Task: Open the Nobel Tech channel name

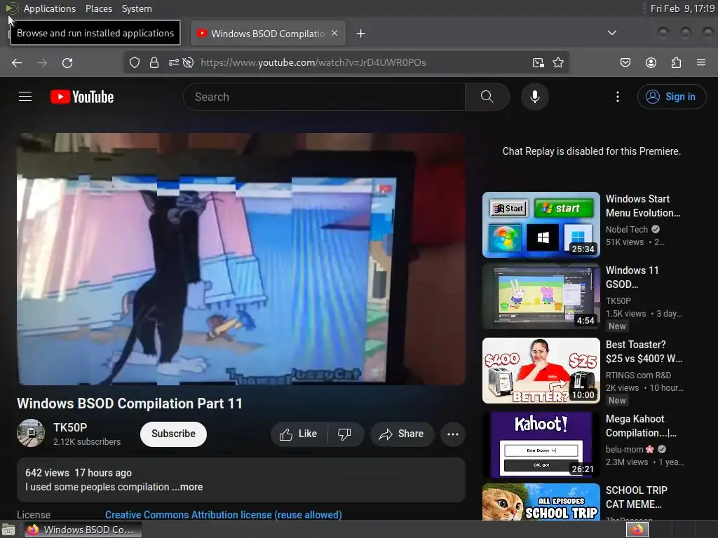Action: pyautogui.click(x=627, y=229)
